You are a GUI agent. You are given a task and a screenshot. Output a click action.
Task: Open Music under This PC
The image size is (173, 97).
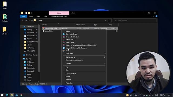(x=29, y=74)
